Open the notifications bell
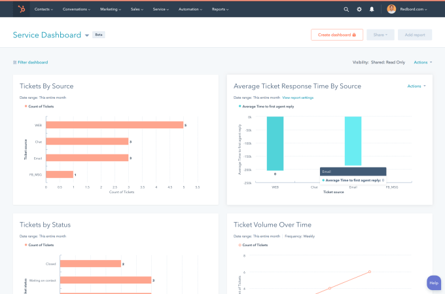This screenshot has width=445, height=294. point(372,10)
